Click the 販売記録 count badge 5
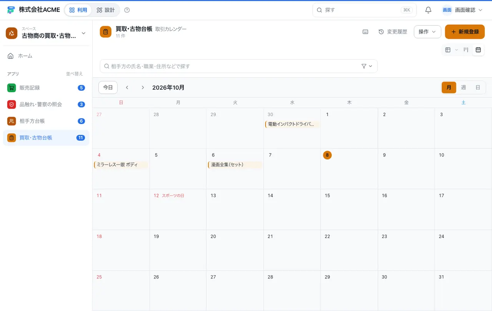This screenshot has width=492, height=311. click(81, 88)
